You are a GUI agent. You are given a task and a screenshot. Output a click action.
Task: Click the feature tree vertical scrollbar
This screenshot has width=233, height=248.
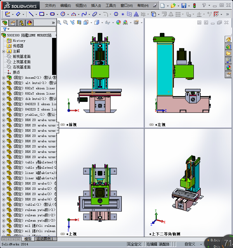(54, 56)
